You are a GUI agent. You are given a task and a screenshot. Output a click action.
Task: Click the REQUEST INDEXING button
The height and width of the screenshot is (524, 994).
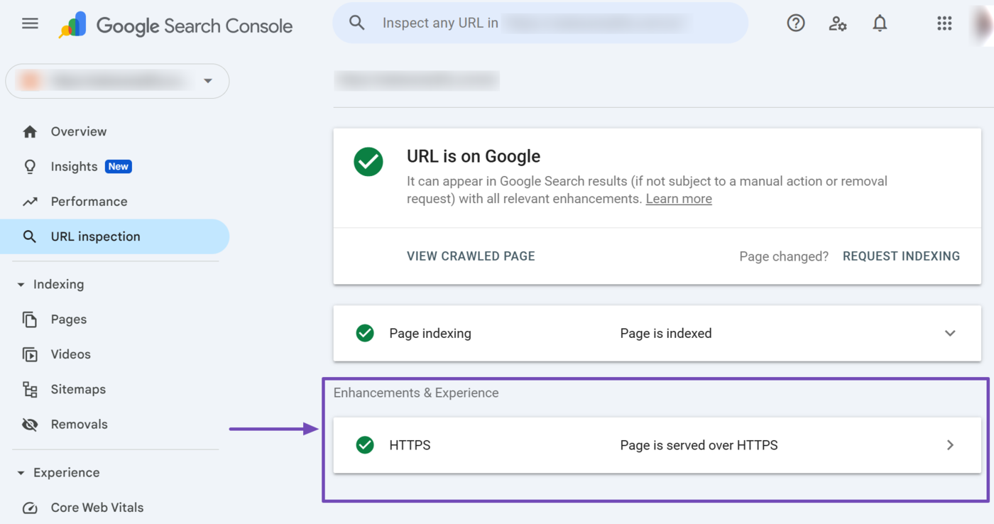[901, 256]
